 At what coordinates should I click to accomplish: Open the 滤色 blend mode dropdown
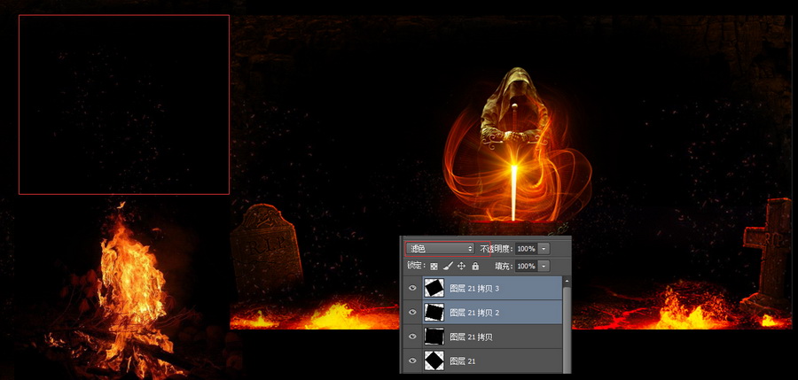pos(440,249)
